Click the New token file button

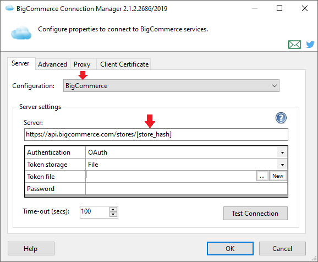pyautogui.click(x=278, y=176)
